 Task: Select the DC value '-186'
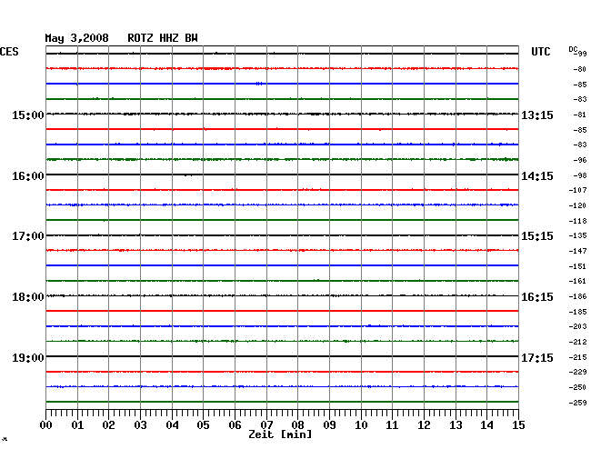(577, 296)
